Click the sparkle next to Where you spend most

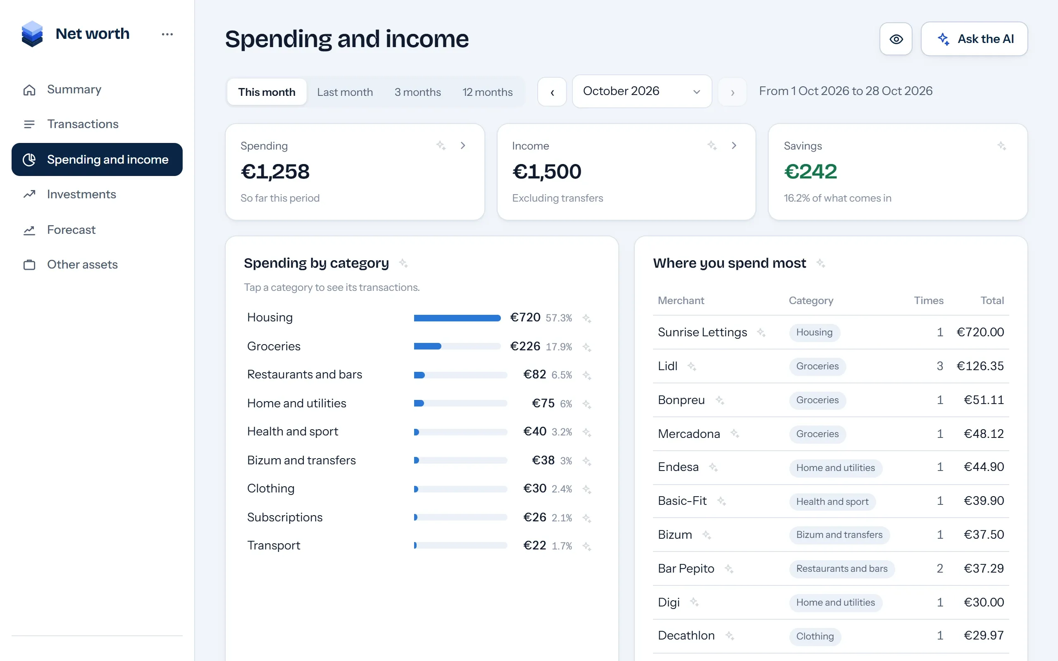821,263
